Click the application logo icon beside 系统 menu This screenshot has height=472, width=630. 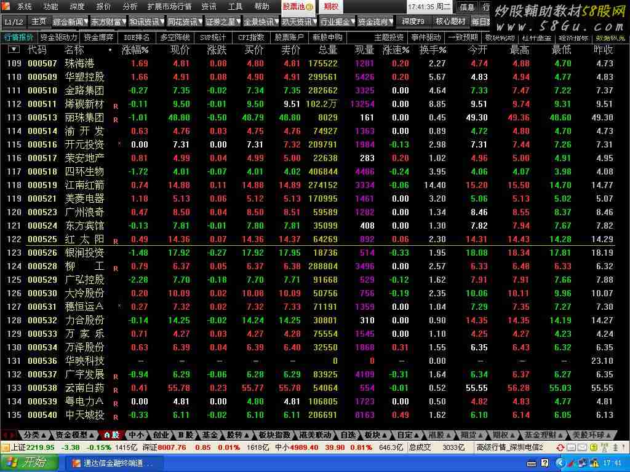point(6,6)
